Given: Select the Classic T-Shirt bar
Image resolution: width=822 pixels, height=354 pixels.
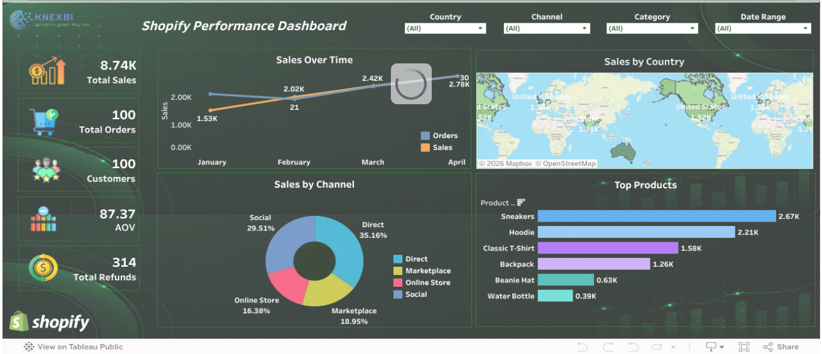Looking at the screenshot, I should 608,248.
